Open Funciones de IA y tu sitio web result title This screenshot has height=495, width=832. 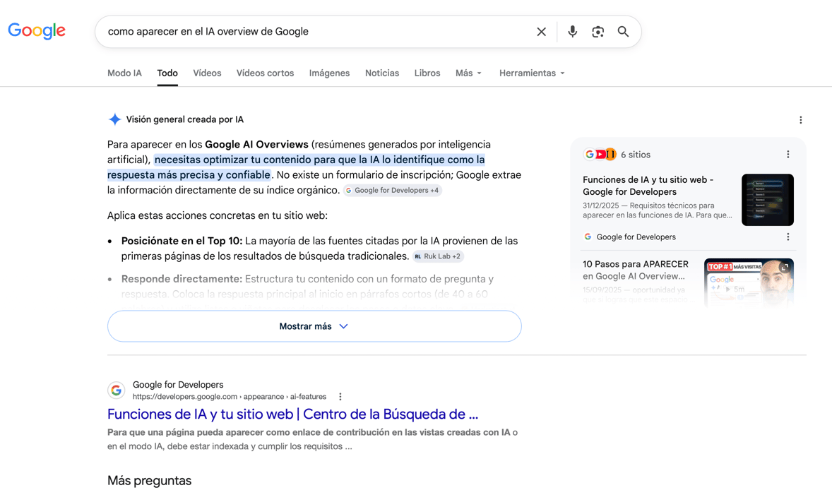(x=292, y=415)
